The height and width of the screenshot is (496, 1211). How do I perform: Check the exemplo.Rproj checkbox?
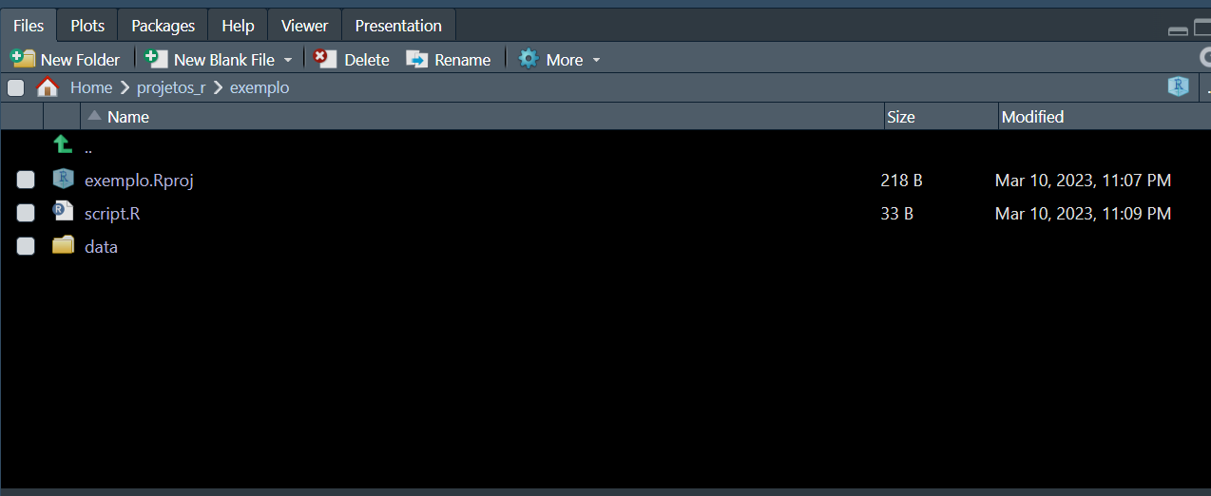click(26, 181)
